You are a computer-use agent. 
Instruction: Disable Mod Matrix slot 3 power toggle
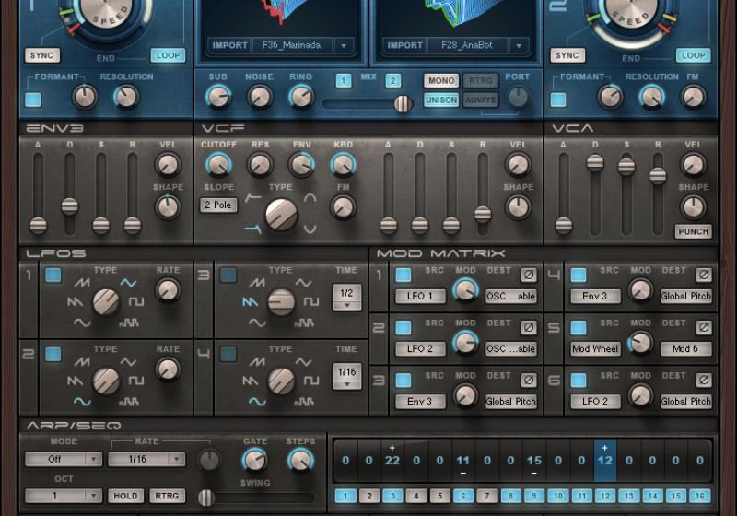click(x=403, y=380)
